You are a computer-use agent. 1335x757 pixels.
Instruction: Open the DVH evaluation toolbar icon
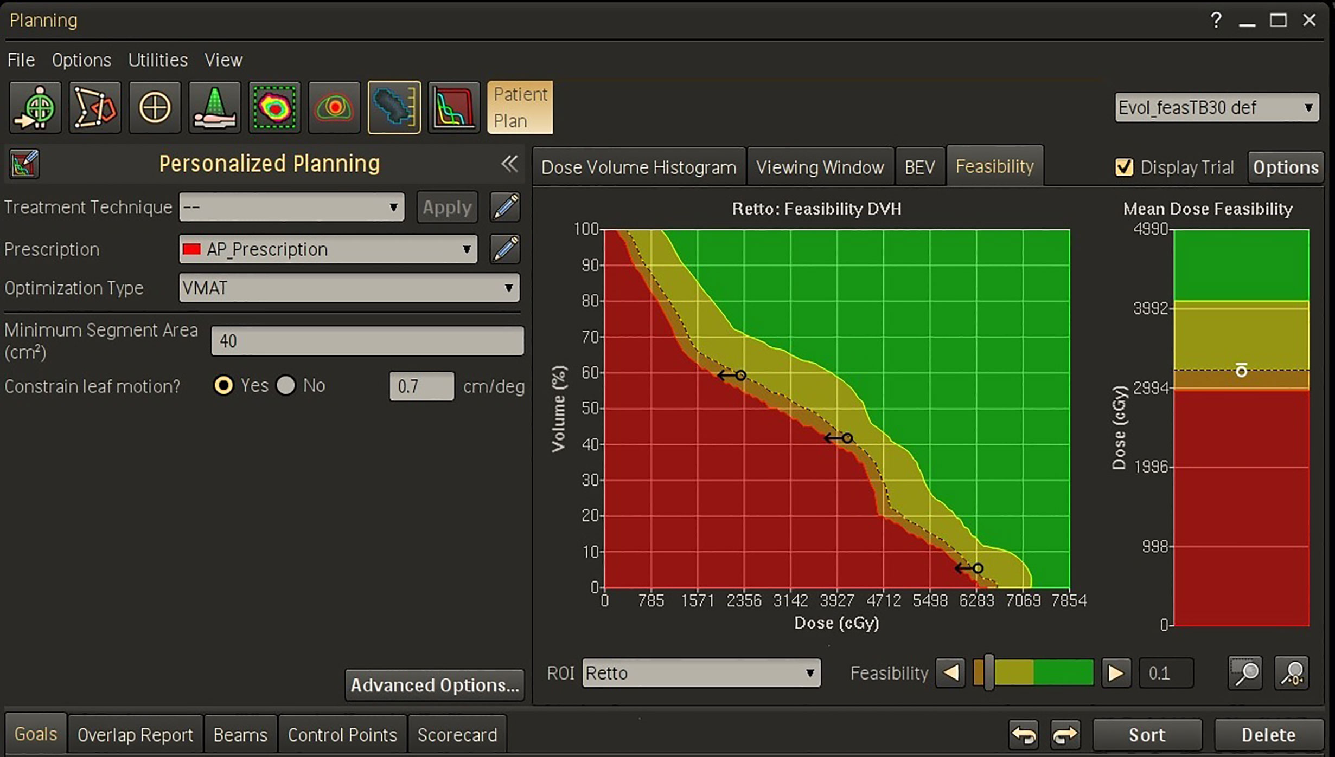pos(454,107)
